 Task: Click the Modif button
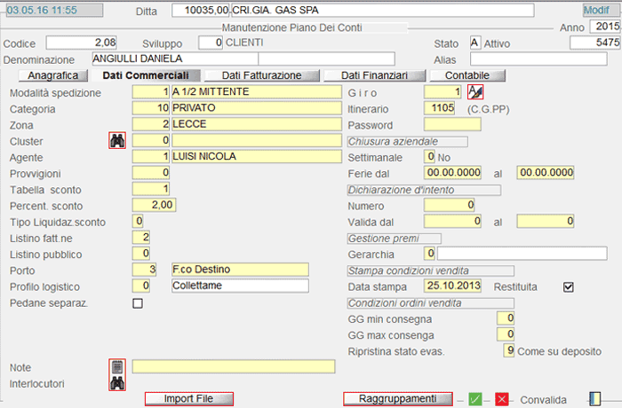[x=595, y=10]
